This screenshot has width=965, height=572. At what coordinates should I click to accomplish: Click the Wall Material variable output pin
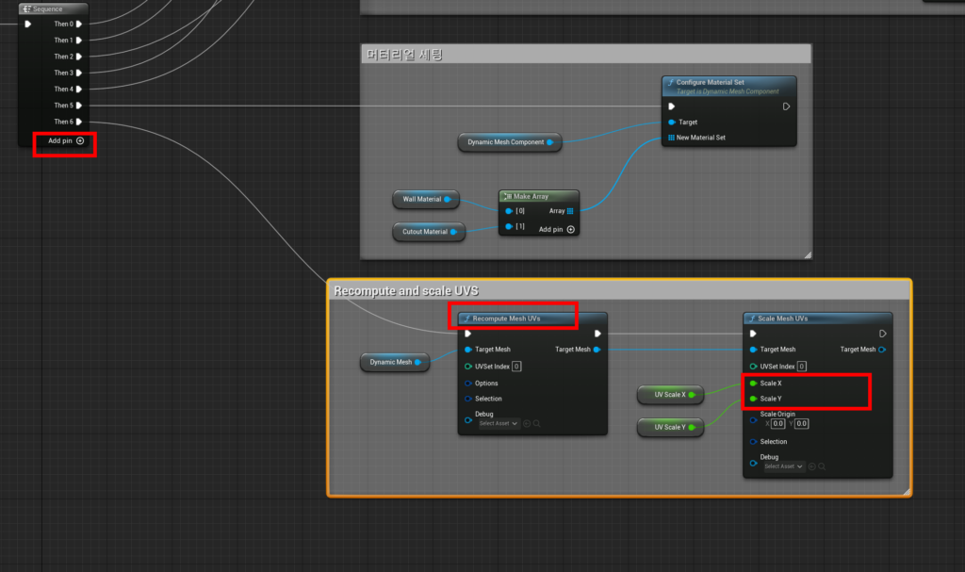447,200
